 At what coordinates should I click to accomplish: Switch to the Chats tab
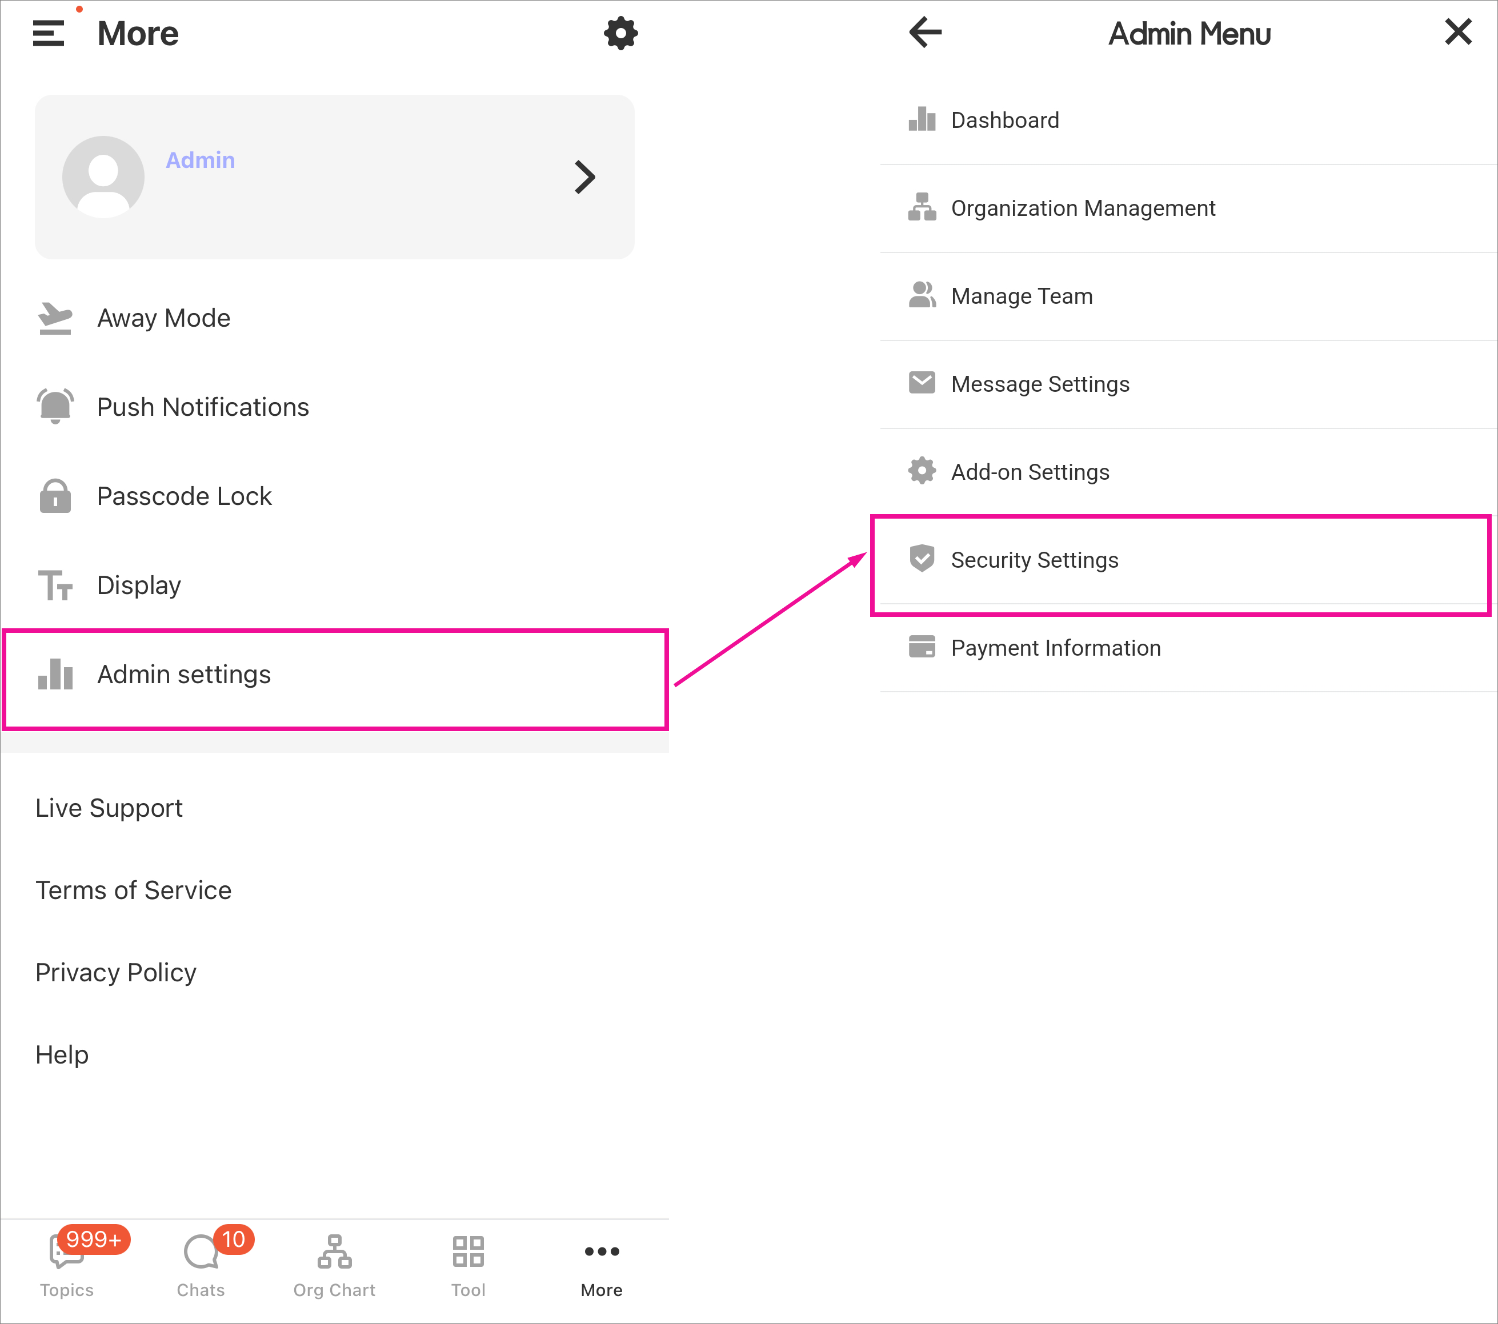[x=200, y=1262]
